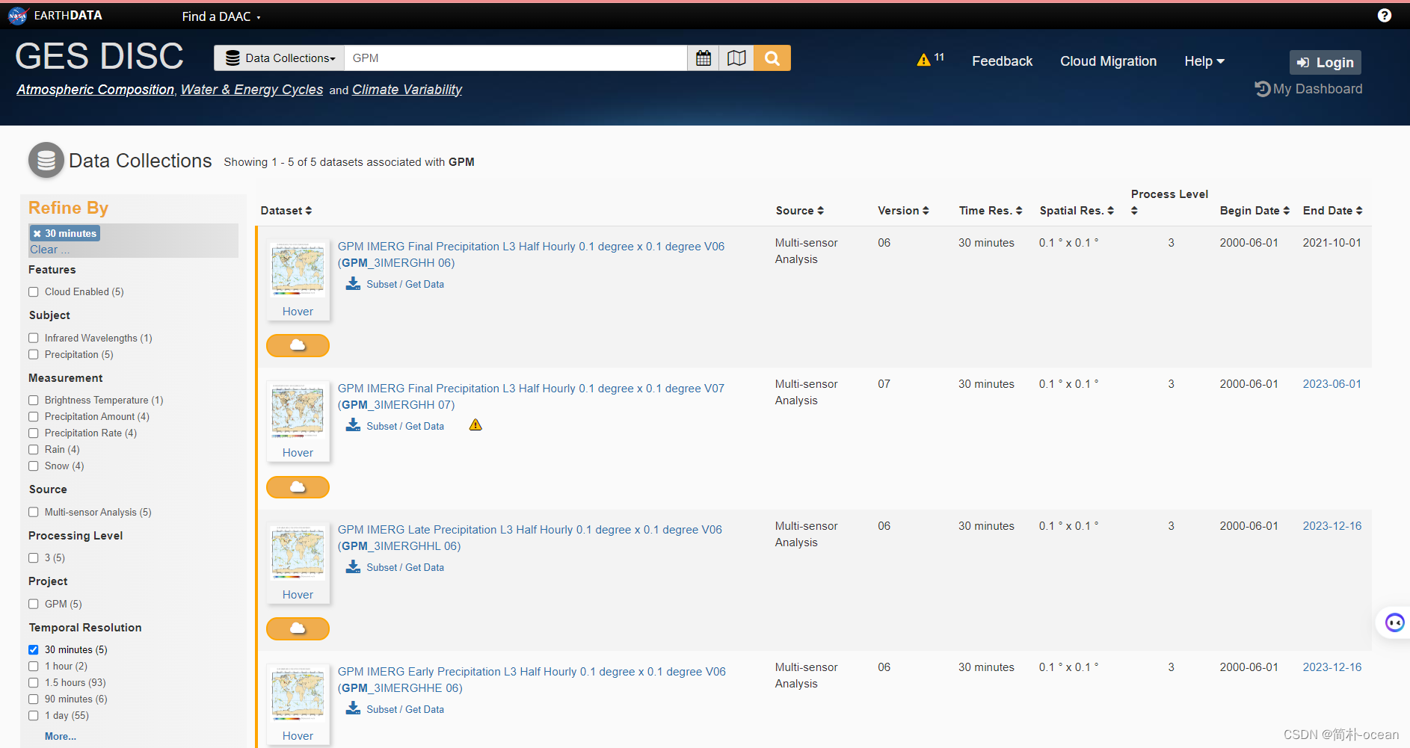Check the GPM project filter
The image size is (1410, 748).
point(34,604)
